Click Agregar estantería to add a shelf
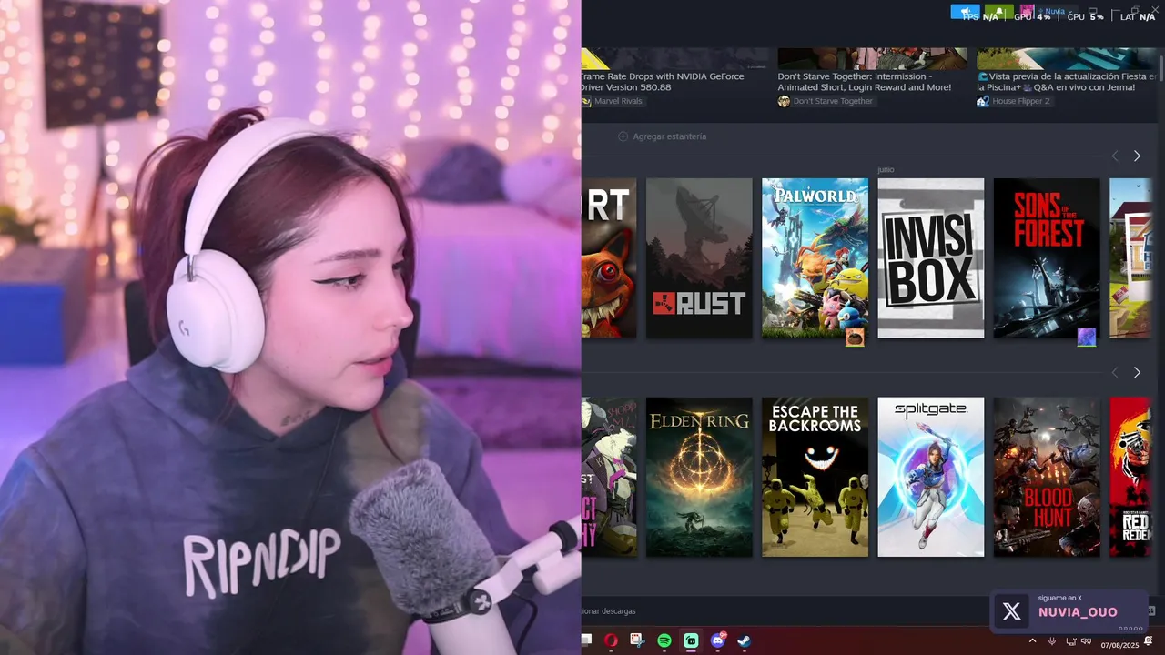 click(x=669, y=136)
